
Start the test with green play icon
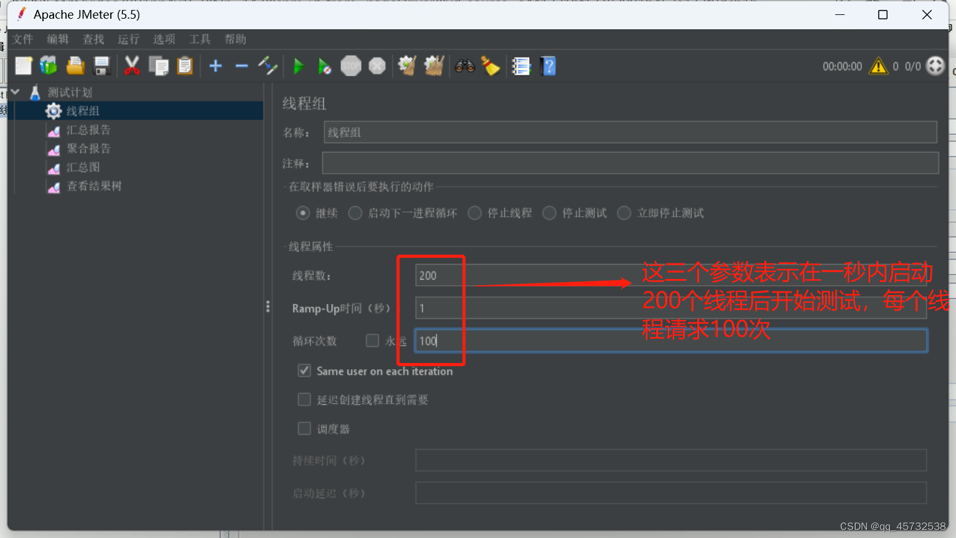(299, 66)
